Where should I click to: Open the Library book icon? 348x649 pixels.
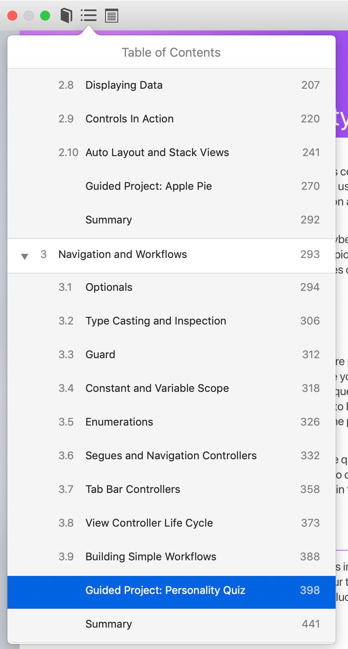[66, 16]
